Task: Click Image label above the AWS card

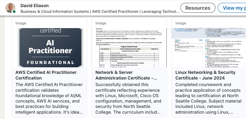Action: [21, 23]
